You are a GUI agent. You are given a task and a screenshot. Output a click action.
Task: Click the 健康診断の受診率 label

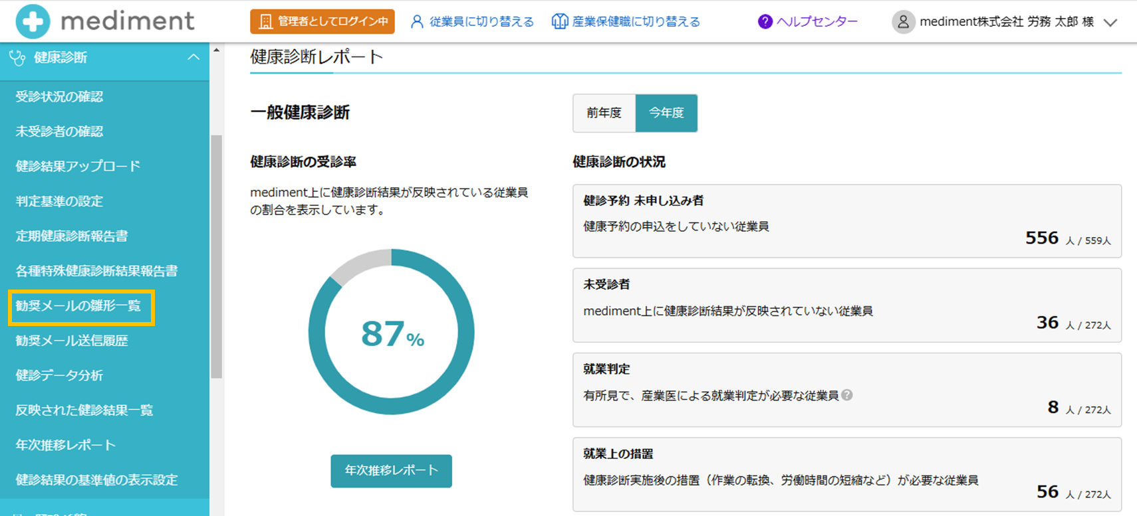click(303, 162)
